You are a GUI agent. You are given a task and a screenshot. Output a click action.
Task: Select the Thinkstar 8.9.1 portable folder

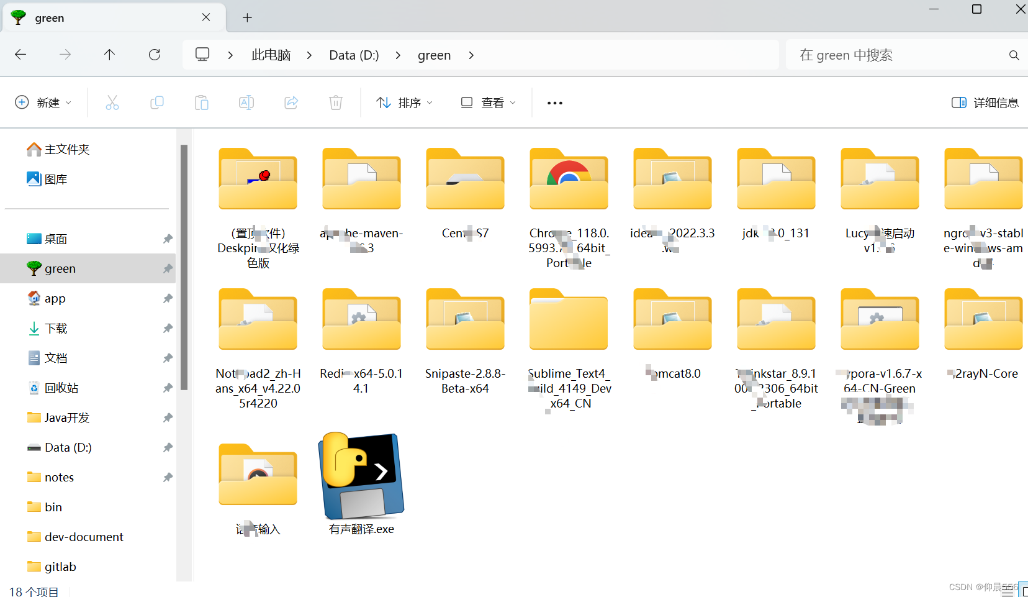776,320
